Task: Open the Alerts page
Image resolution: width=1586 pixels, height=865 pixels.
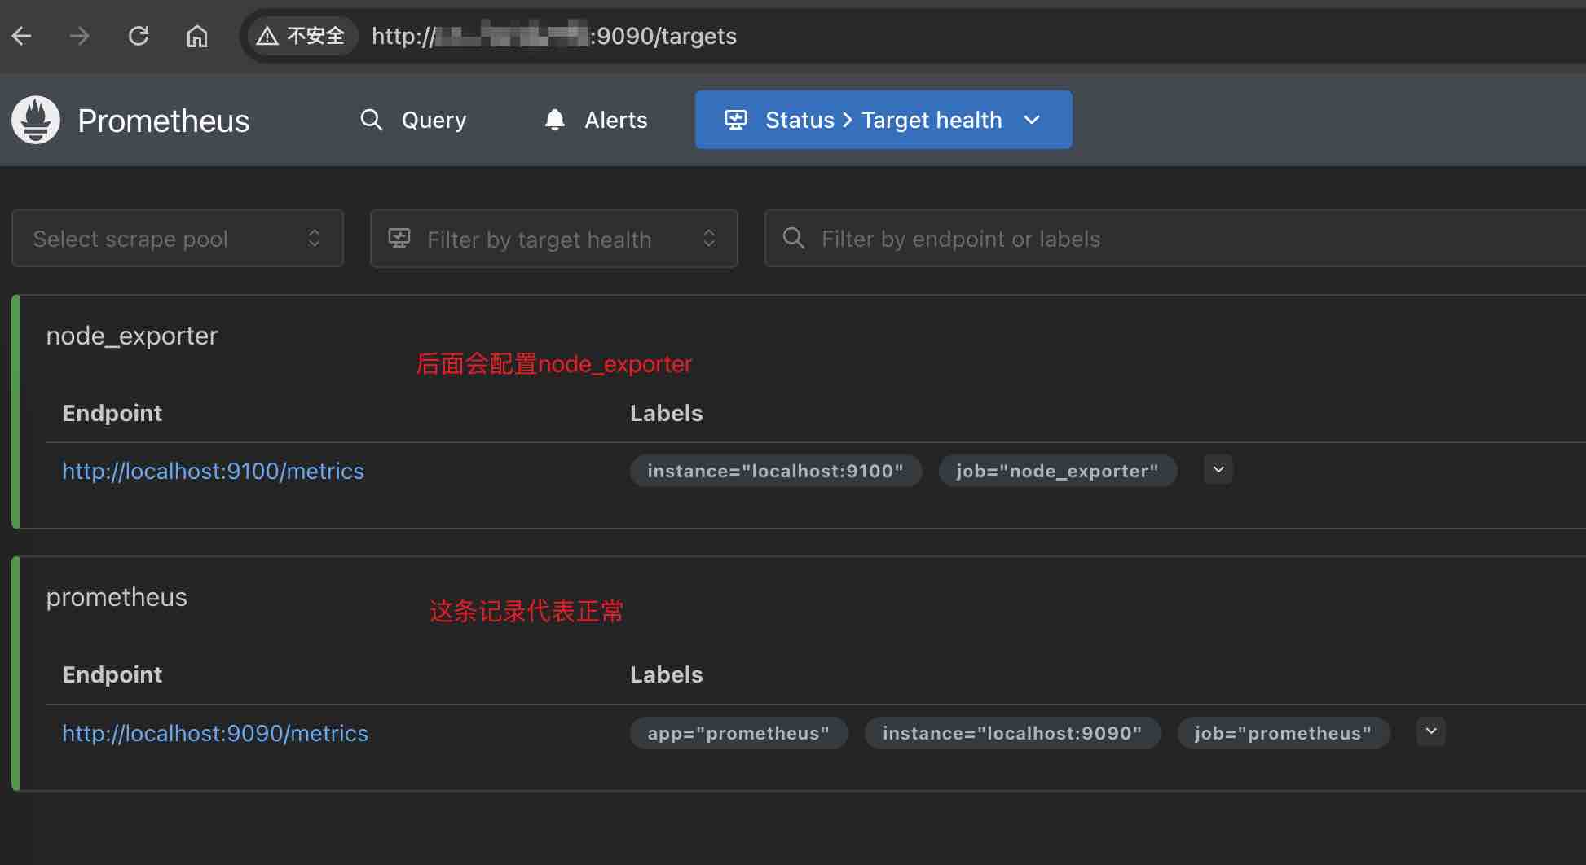Action: point(596,120)
